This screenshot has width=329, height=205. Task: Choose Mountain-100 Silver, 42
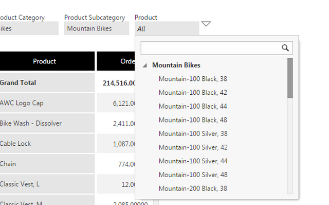point(193,147)
